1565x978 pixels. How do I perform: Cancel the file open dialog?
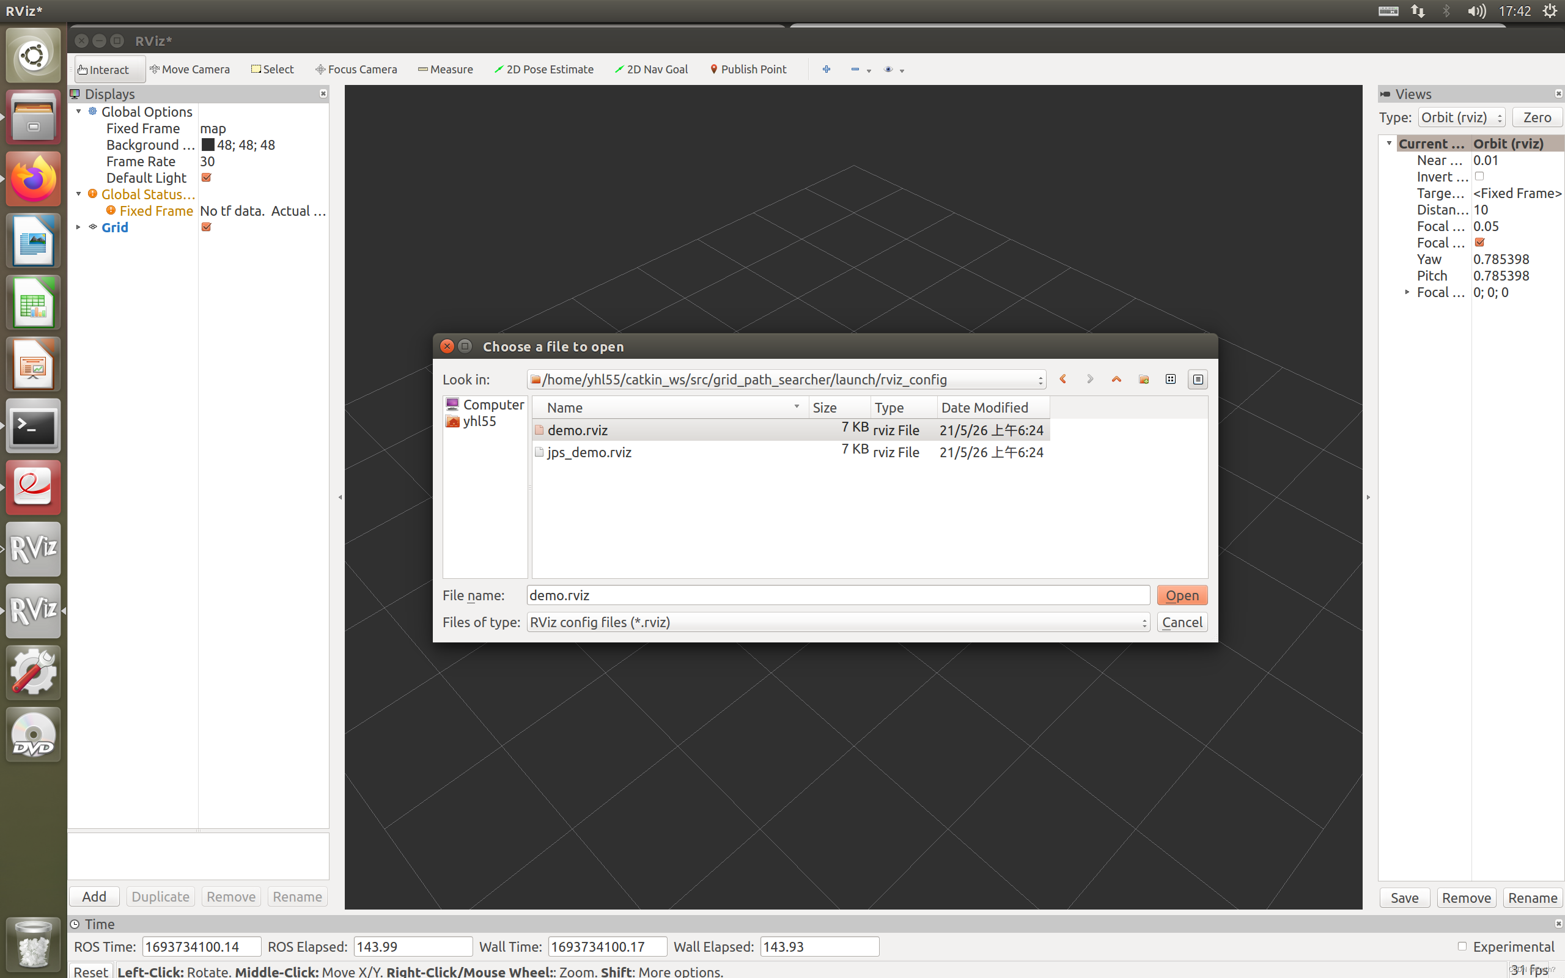(x=1182, y=622)
